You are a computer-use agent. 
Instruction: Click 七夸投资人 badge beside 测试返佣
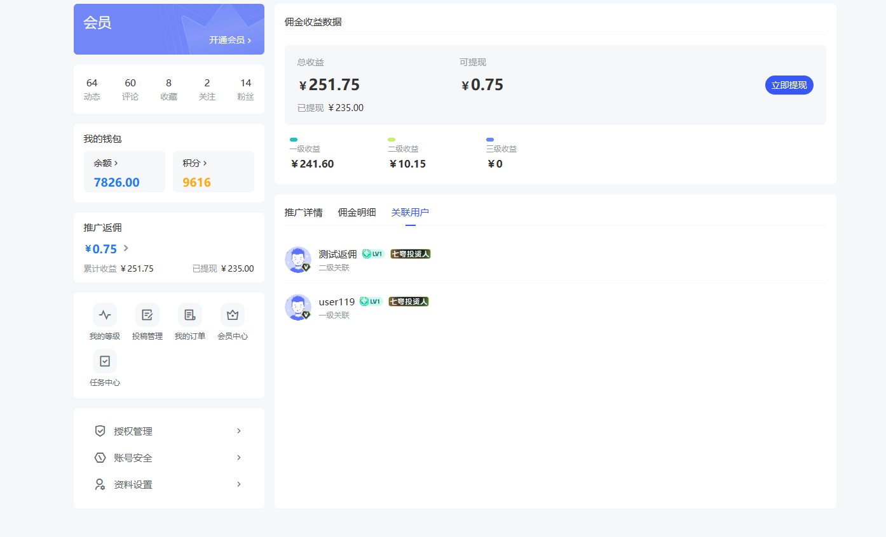[411, 254]
